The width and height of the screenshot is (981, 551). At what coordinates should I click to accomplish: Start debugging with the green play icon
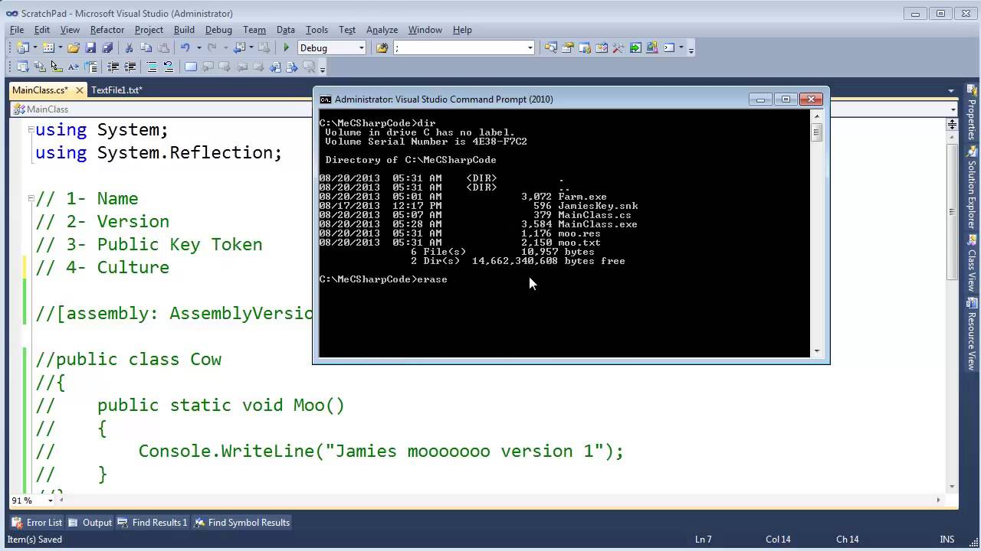(287, 47)
